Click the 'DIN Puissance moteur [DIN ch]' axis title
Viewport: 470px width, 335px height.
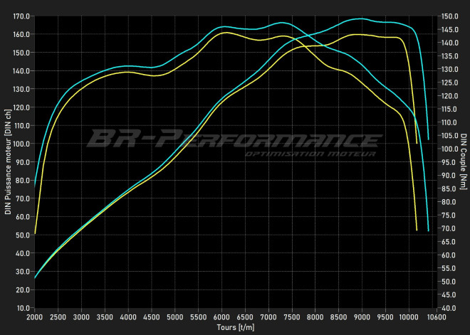[8, 161]
